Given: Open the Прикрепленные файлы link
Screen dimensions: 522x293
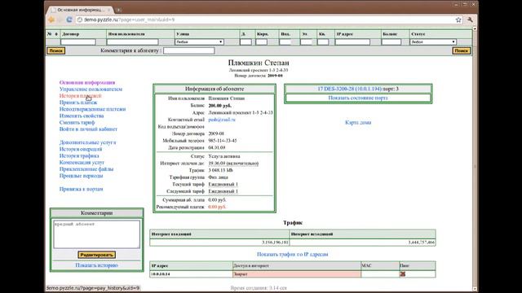Looking at the screenshot, I should (x=86, y=169).
